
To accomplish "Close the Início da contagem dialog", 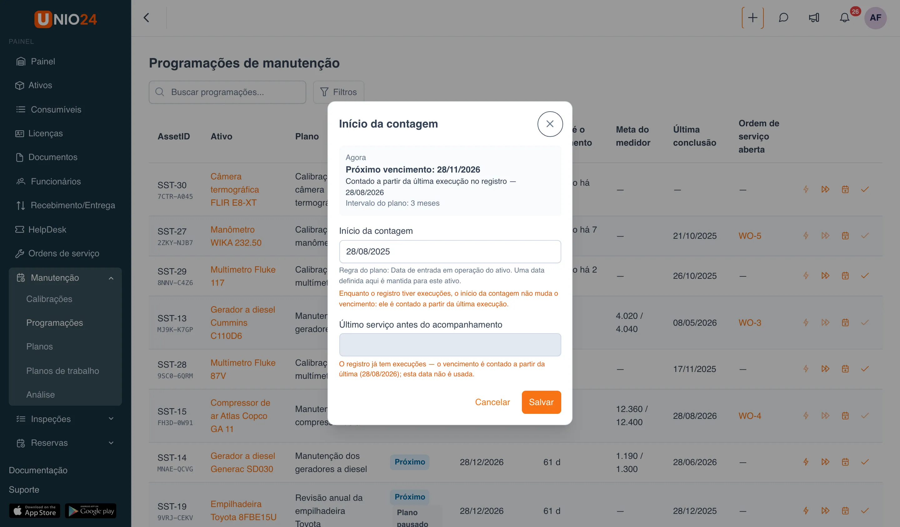I will 550,124.
